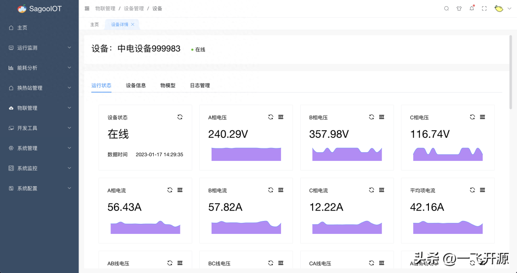517x273 pixels.
Task: Refresh the C相电压 card
Action: (472, 117)
